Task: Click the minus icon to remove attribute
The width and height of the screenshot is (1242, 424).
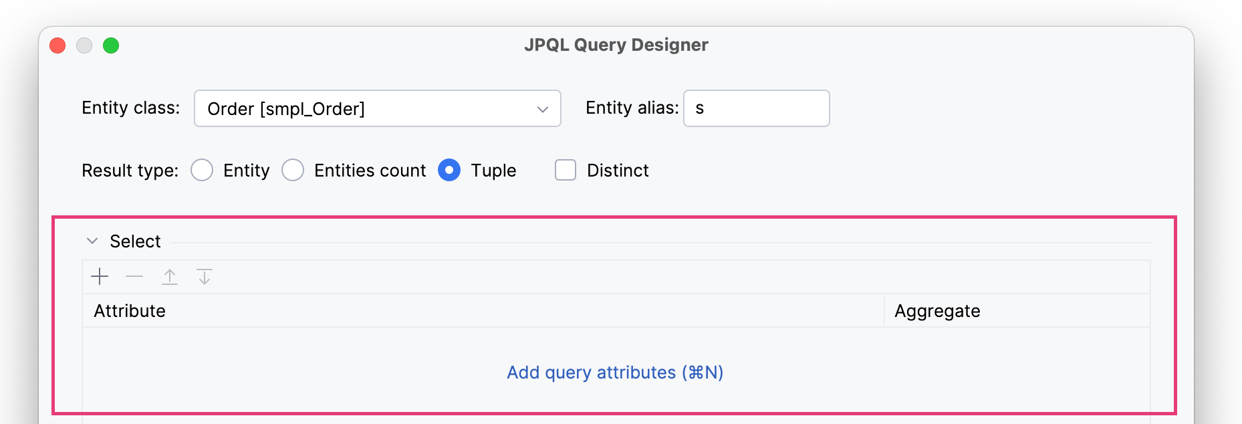Action: pos(134,277)
